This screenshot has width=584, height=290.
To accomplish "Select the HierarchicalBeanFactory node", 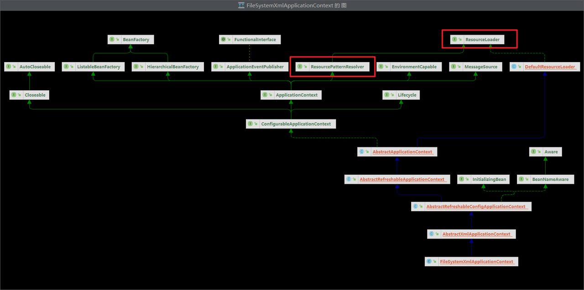I will click(x=167, y=67).
